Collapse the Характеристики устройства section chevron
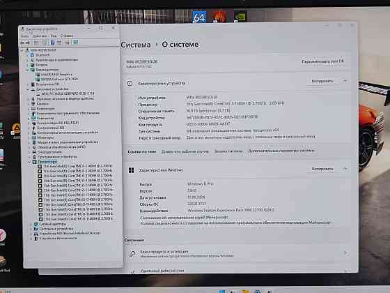390x293 pixels. point(345,81)
